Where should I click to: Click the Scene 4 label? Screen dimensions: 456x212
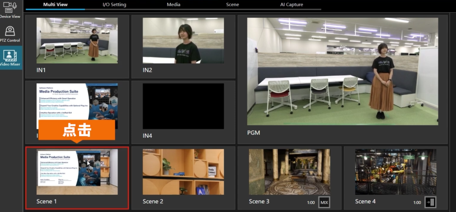[365, 201]
